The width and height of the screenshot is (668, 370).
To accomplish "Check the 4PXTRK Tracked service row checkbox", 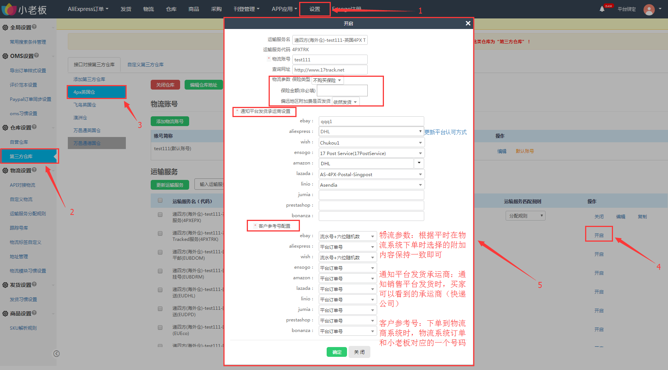I will pyautogui.click(x=160, y=233).
